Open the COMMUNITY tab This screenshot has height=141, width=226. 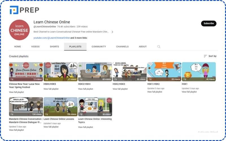coord(99,47)
